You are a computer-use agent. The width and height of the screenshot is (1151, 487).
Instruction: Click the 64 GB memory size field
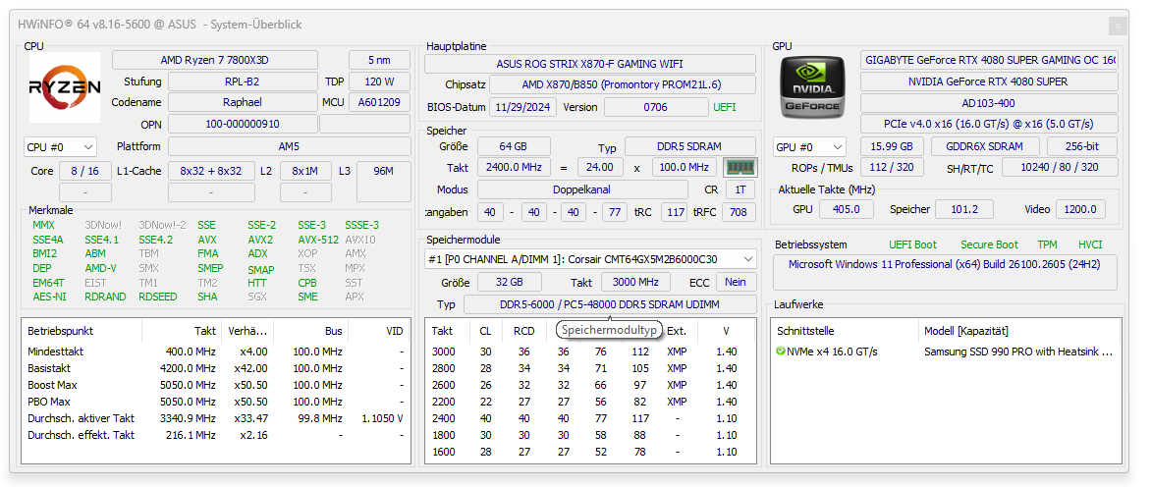(513, 146)
